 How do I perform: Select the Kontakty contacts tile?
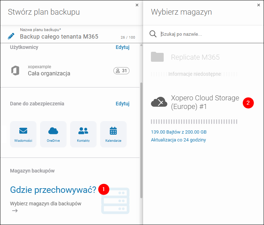pos(83,134)
